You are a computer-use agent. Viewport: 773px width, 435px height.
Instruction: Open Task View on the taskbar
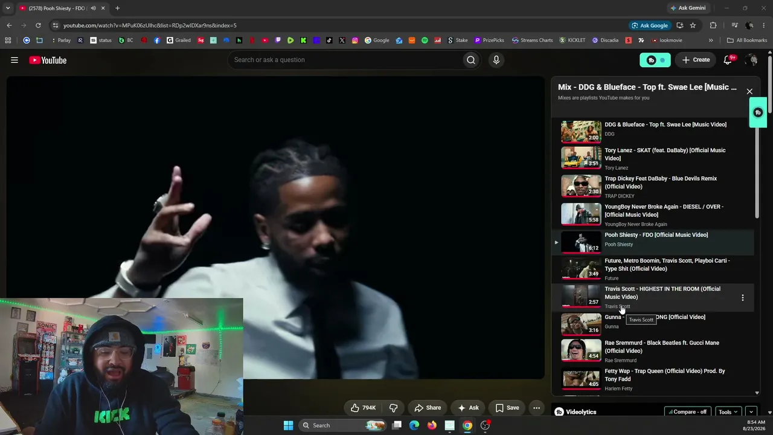click(x=397, y=425)
